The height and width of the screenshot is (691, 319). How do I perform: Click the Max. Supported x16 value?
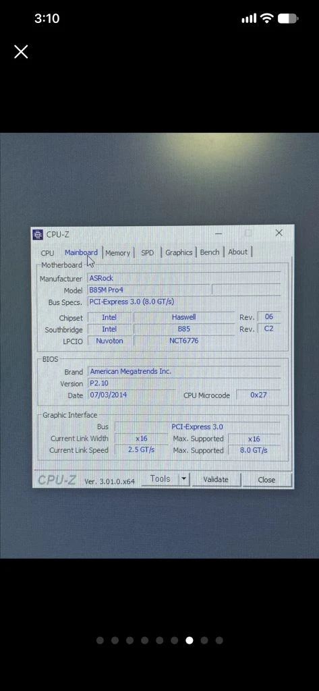coord(254,439)
